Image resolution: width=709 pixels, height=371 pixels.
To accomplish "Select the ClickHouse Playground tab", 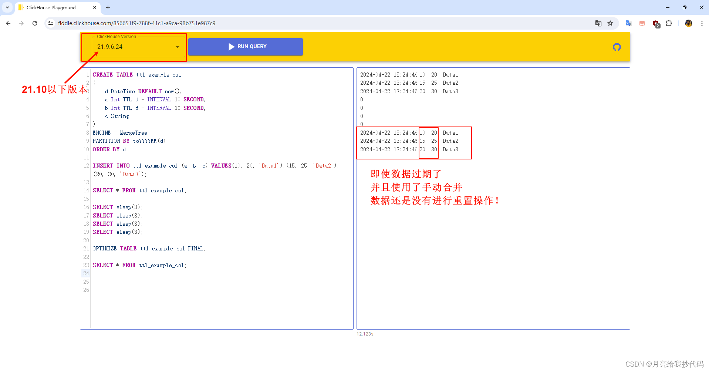I will [57, 7].
